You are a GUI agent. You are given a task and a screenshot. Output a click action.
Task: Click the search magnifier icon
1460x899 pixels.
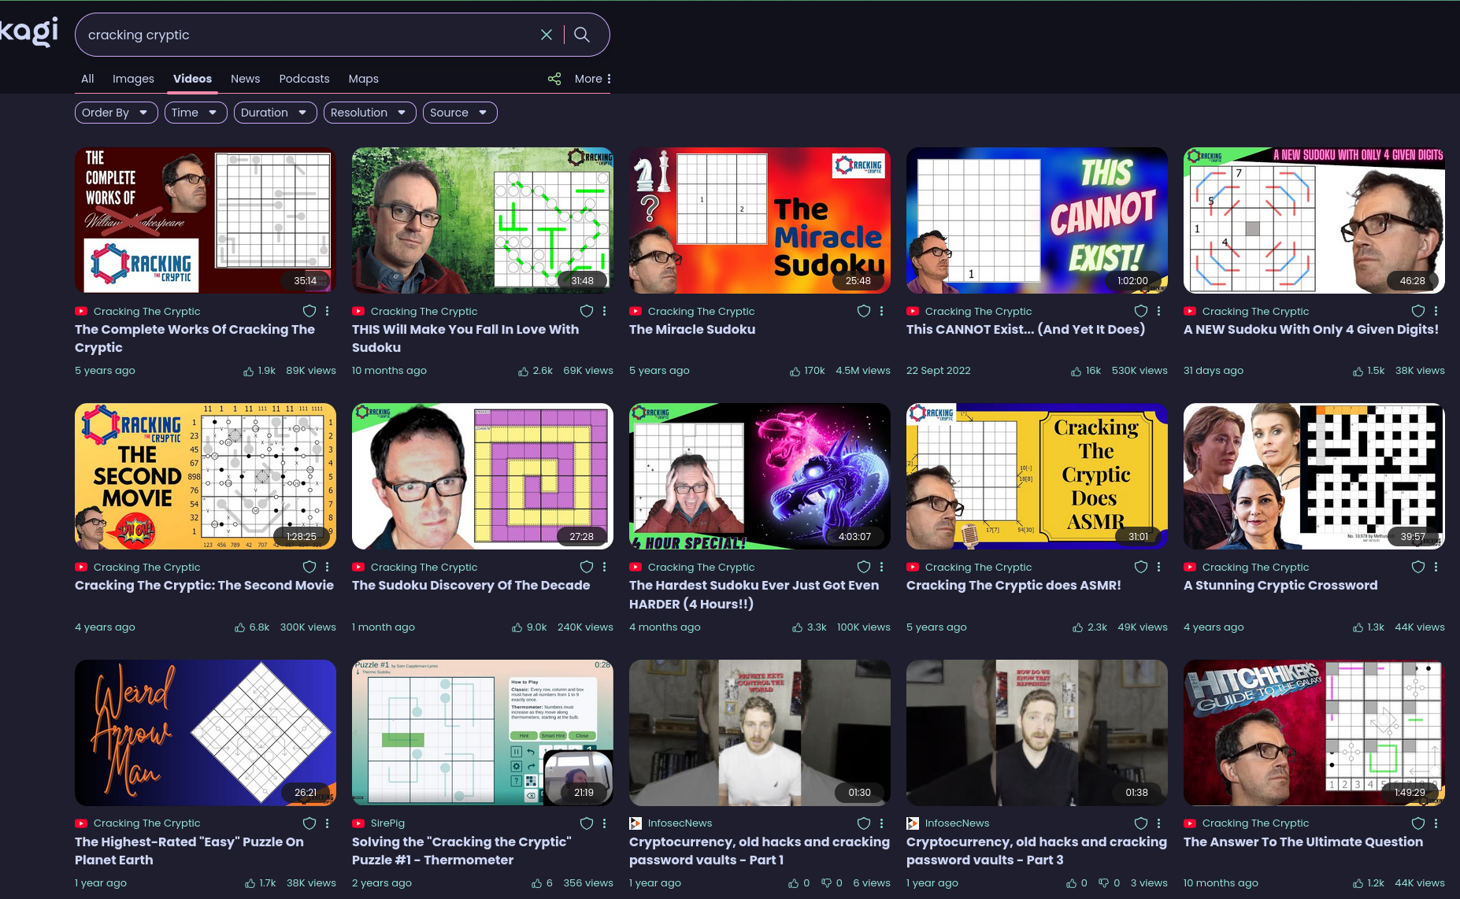click(582, 35)
